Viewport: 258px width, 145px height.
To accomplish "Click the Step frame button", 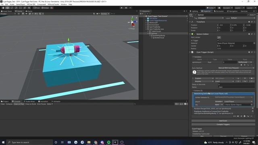I will point(130,8).
